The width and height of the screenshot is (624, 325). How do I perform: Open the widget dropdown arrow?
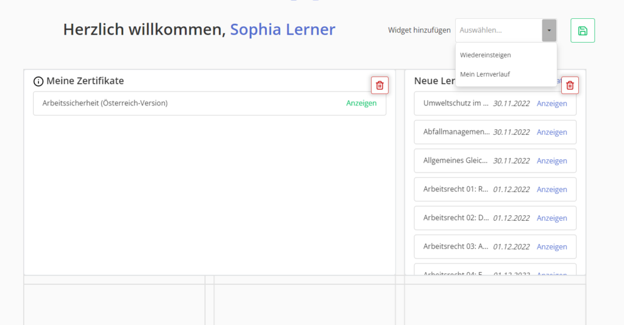(549, 30)
